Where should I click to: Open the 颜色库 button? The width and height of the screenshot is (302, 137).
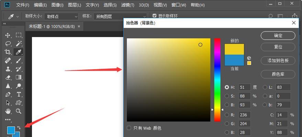[278, 74]
